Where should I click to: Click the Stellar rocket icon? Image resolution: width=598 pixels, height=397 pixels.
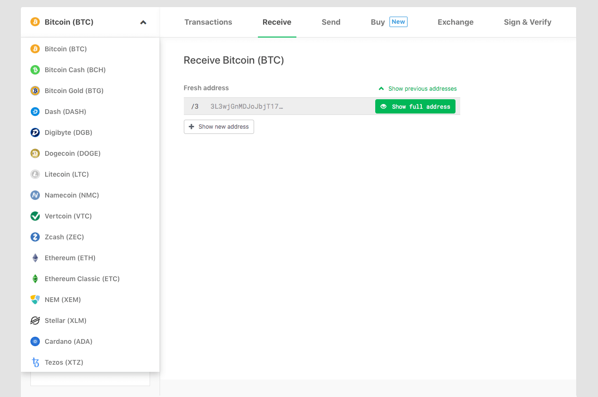[35, 321]
